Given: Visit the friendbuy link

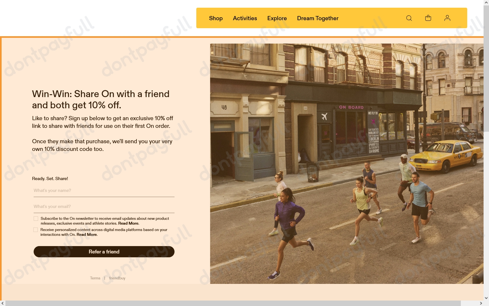Looking at the screenshot, I should tap(117, 278).
